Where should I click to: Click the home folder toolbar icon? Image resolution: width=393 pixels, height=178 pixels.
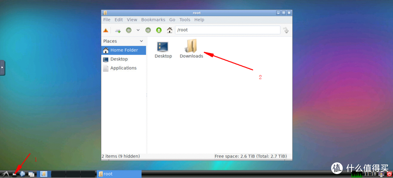point(170,30)
